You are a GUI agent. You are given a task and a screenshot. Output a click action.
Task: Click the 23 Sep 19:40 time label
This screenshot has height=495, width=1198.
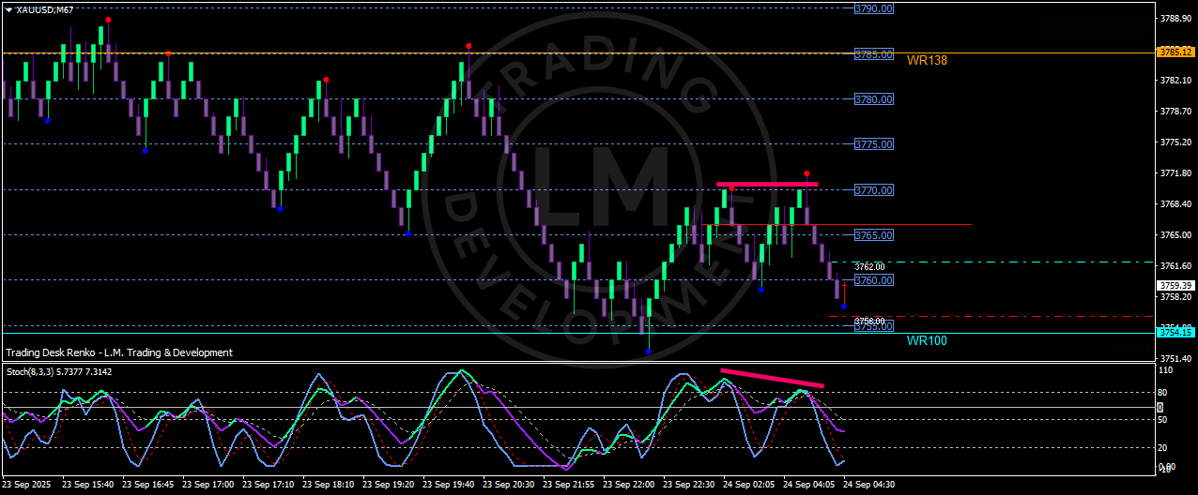pyautogui.click(x=448, y=485)
